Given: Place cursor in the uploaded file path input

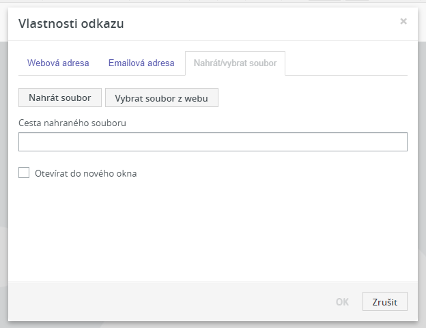Looking at the screenshot, I should (x=213, y=142).
